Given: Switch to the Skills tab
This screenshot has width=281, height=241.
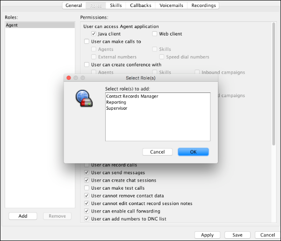Looking at the screenshot, I should [116, 6].
